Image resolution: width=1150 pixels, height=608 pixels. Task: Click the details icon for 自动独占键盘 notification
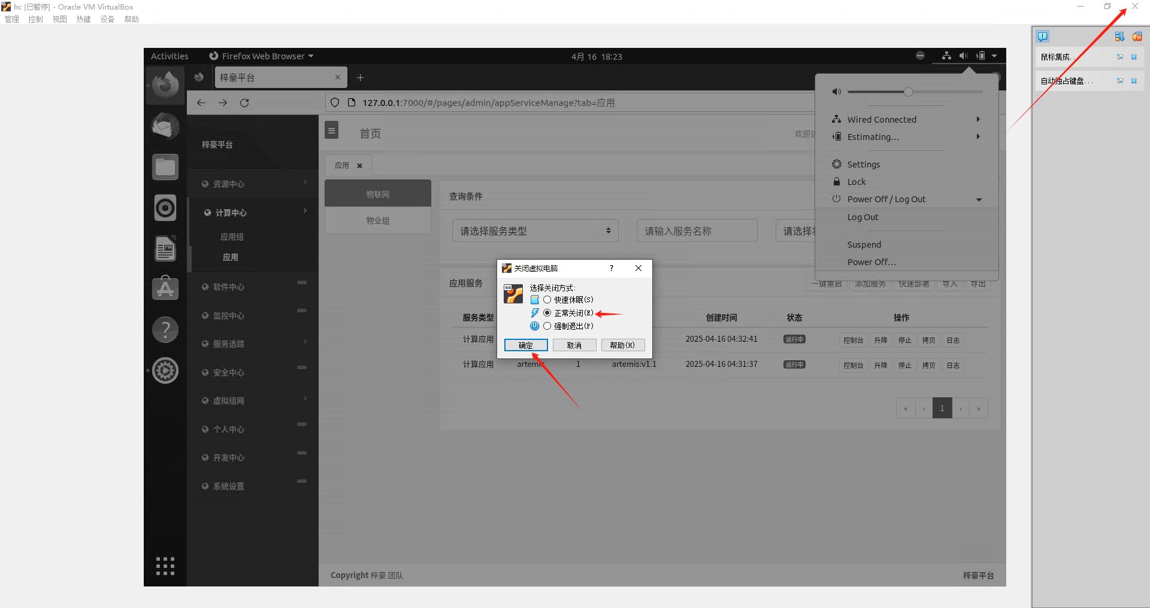coord(1120,81)
